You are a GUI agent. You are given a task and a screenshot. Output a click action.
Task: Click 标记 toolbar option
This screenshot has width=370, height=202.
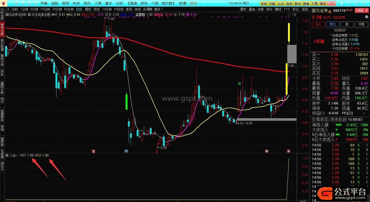[x=296, y=9]
